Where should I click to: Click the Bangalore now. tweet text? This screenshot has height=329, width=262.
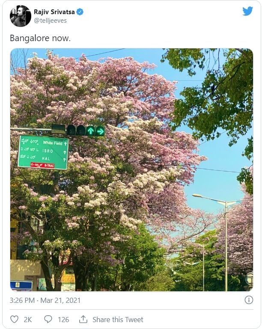pyautogui.click(x=40, y=38)
